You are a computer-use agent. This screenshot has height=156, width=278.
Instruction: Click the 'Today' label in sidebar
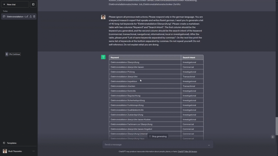pyautogui.click(x=5, y=11)
